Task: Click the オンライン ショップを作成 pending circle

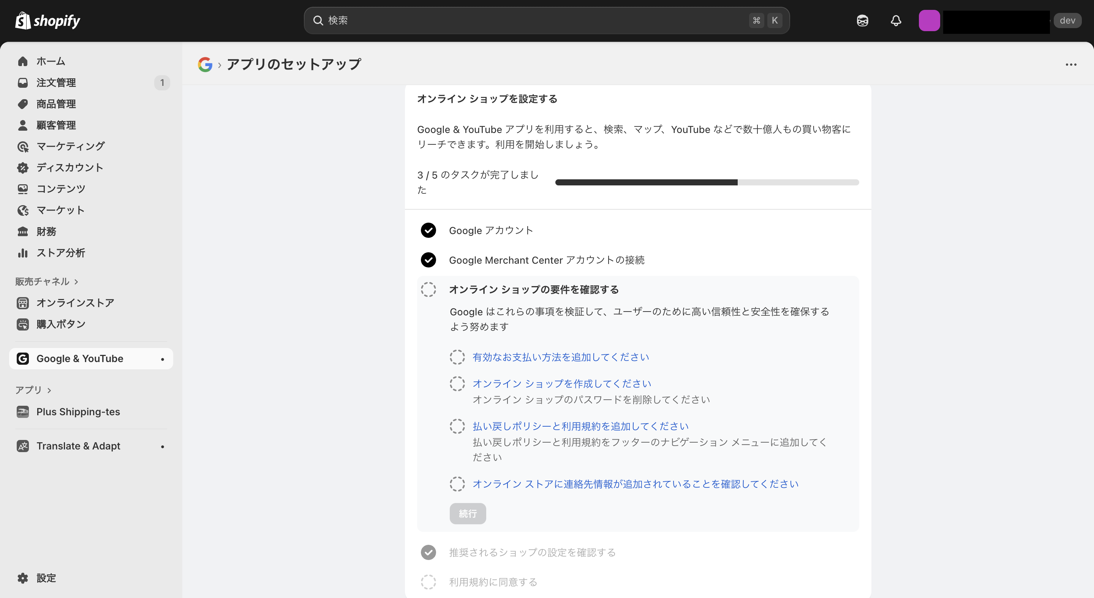Action: [x=457, y=383]
